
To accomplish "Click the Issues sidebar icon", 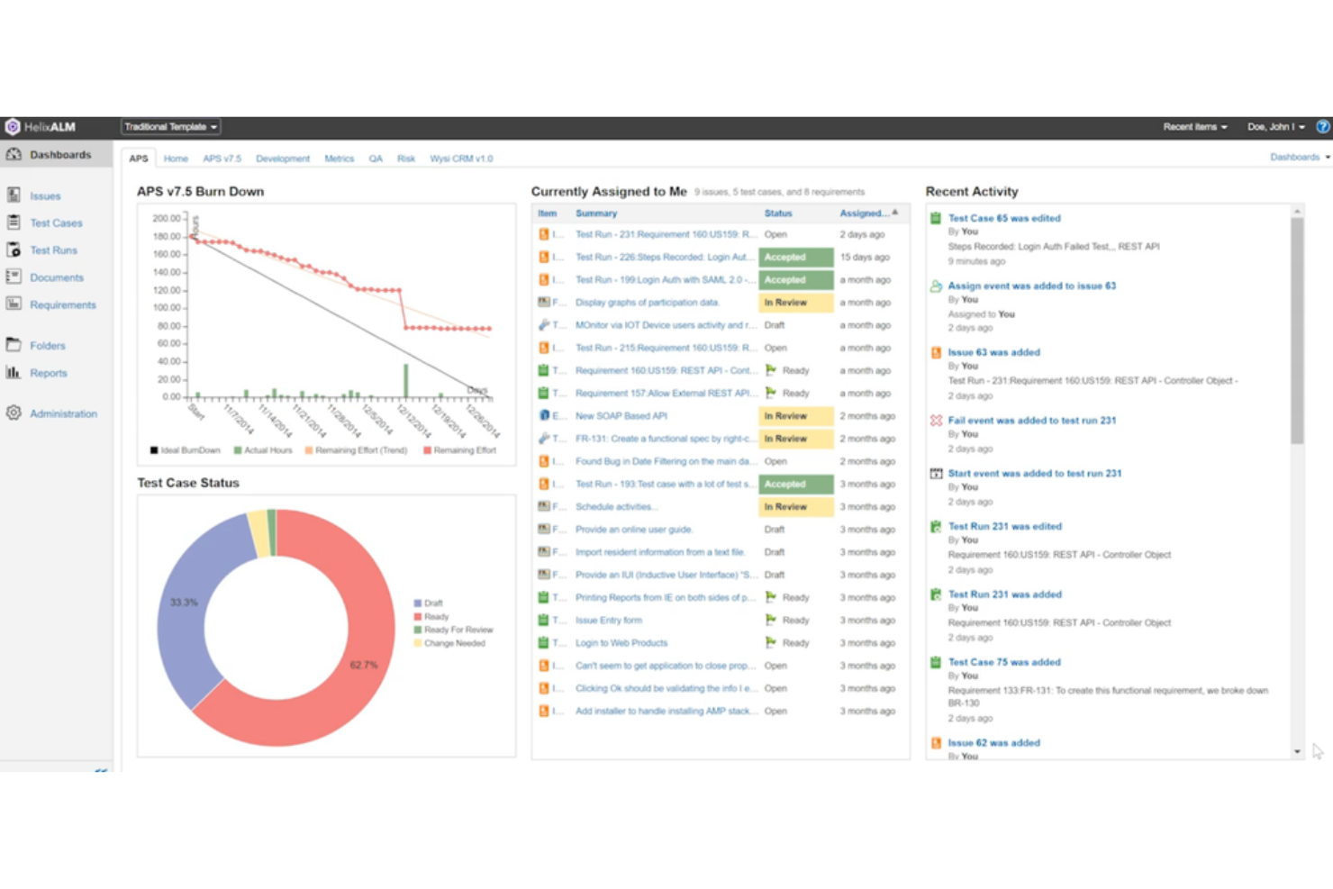I will (x=14, y=195).
